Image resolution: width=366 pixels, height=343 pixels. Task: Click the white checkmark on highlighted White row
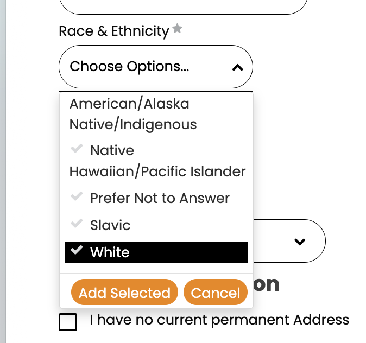pos(77,251)
